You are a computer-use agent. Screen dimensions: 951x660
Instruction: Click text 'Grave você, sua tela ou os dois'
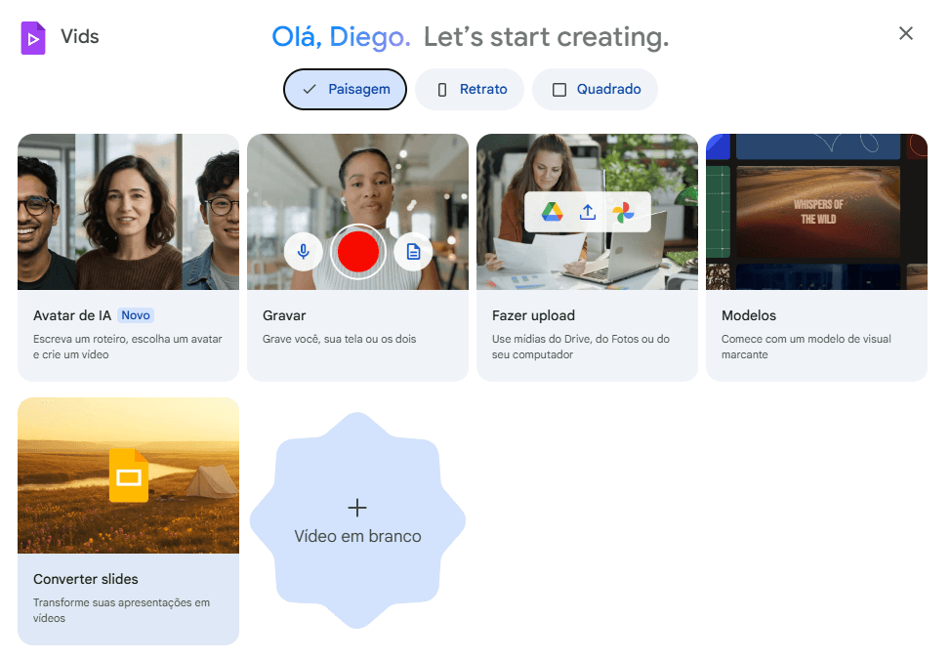pos(339,339)
